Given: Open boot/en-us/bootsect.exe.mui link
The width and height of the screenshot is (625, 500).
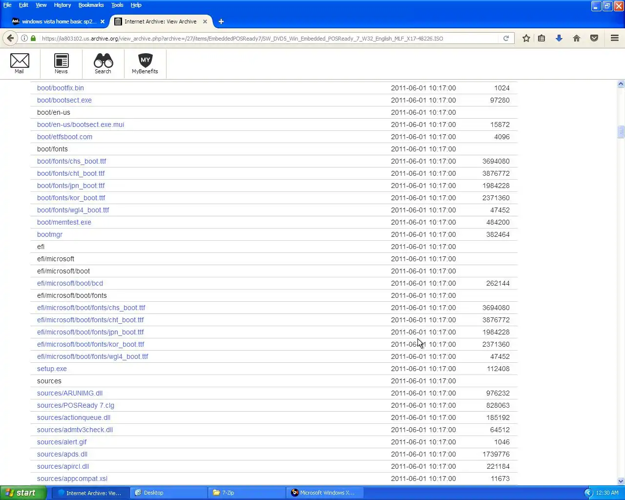Looking at the screenshot, I should [x=81, y=125].
